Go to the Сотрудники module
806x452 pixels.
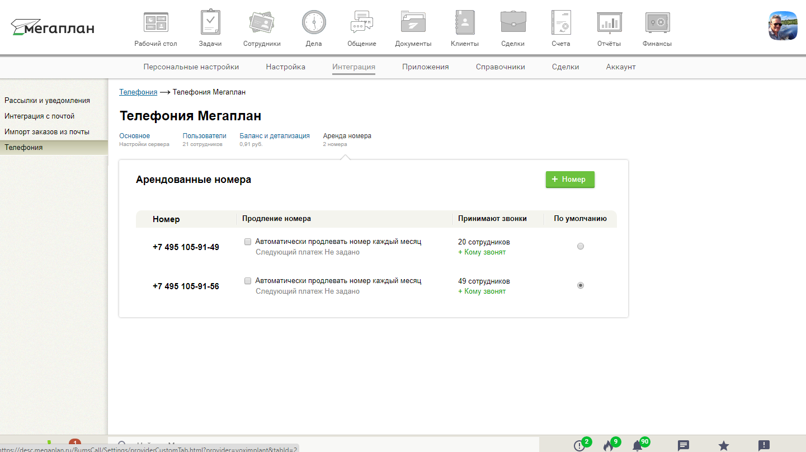262,22
